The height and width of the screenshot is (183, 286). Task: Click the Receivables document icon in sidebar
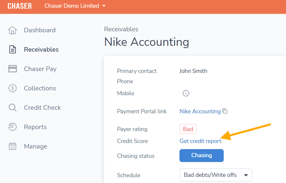tap(12, 49)
